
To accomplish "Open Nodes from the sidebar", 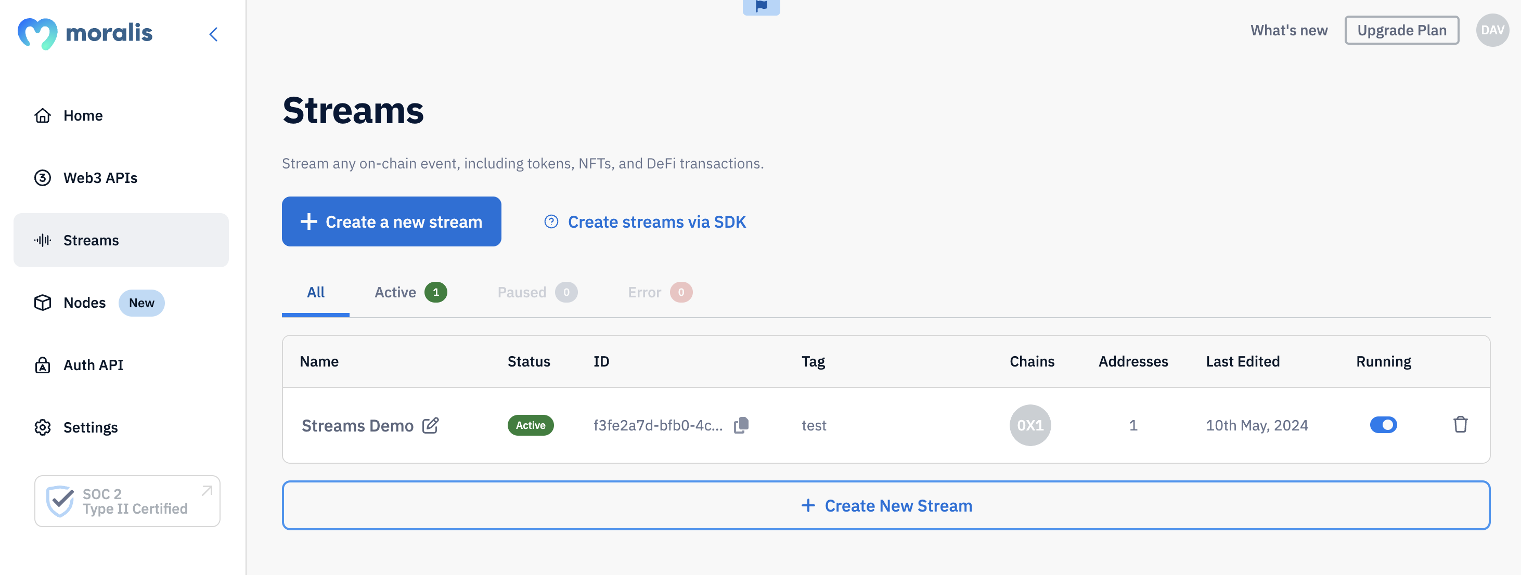I will [121, 303].
